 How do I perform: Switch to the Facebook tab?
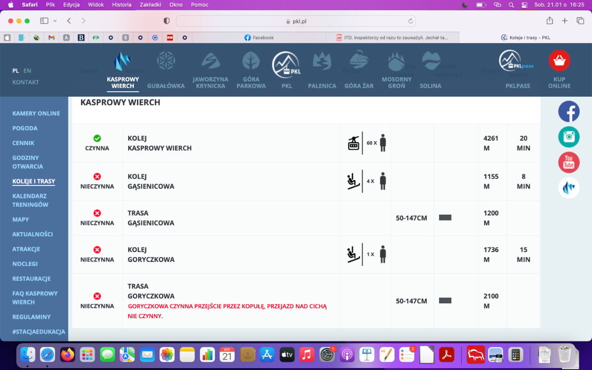coord(259,37)
